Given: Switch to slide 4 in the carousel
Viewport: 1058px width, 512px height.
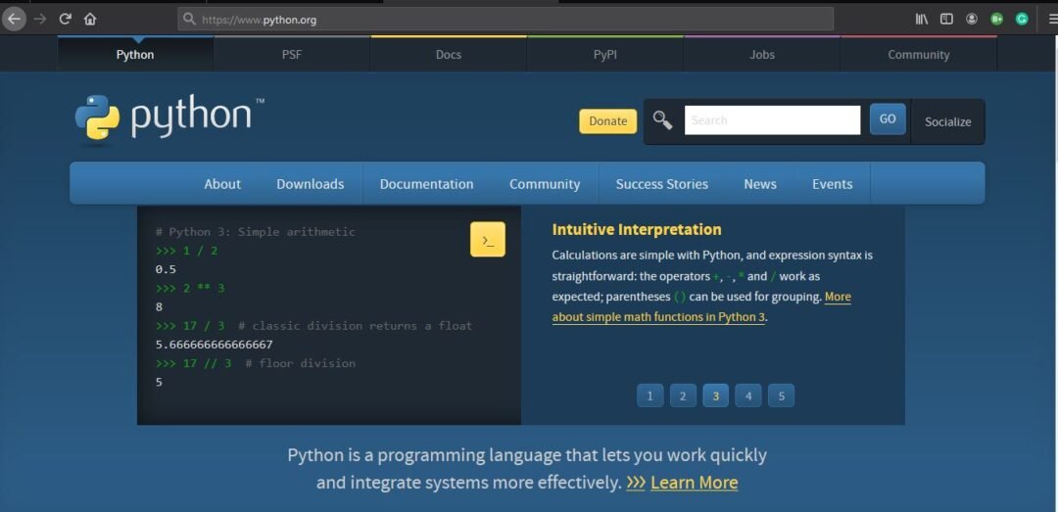Looking at the screenshot, I should [748, 396].
